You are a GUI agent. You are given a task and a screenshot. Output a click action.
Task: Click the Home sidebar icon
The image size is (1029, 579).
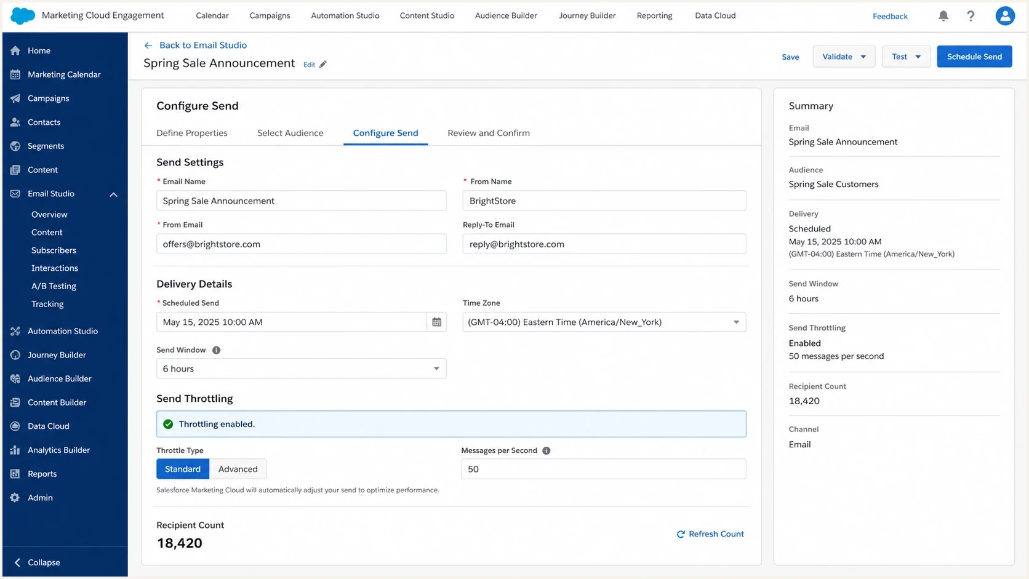point(15,50)
